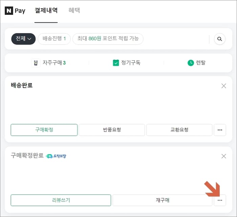
Task: Click the 교환요청 button
Action: coord(179,130)
